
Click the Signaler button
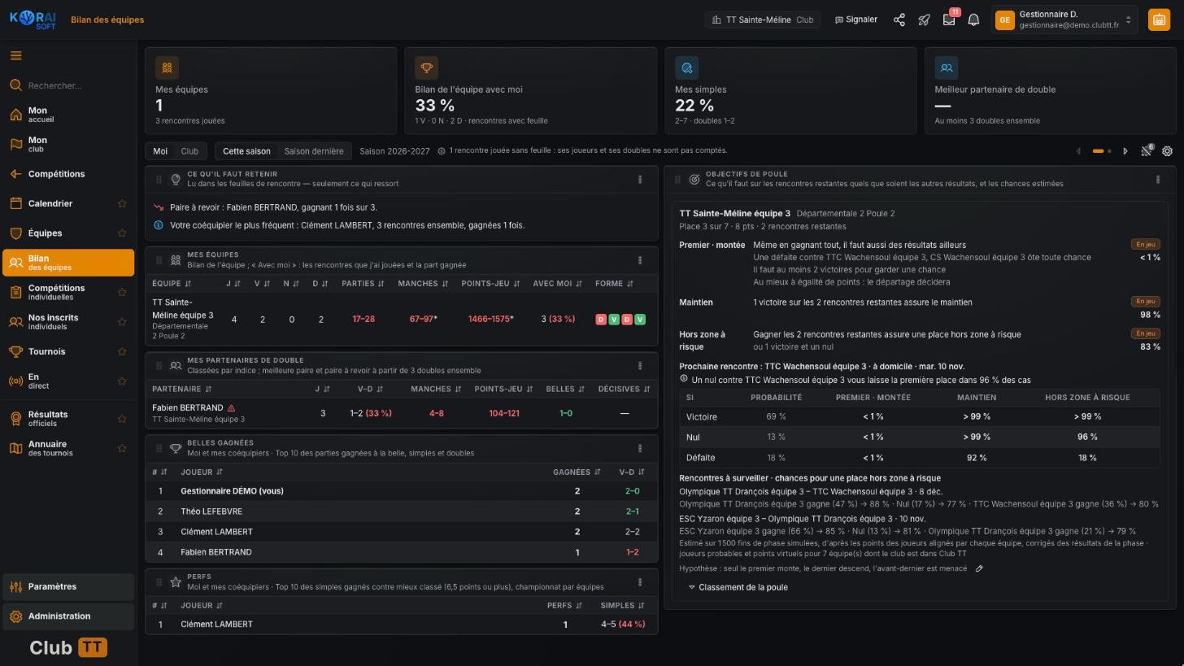coord(856,20)
